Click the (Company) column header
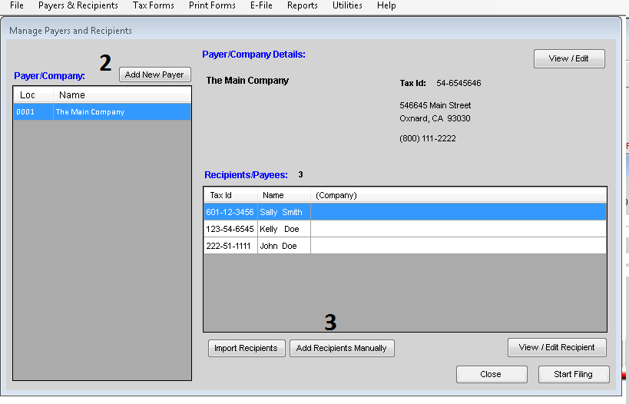 (458, 195)
